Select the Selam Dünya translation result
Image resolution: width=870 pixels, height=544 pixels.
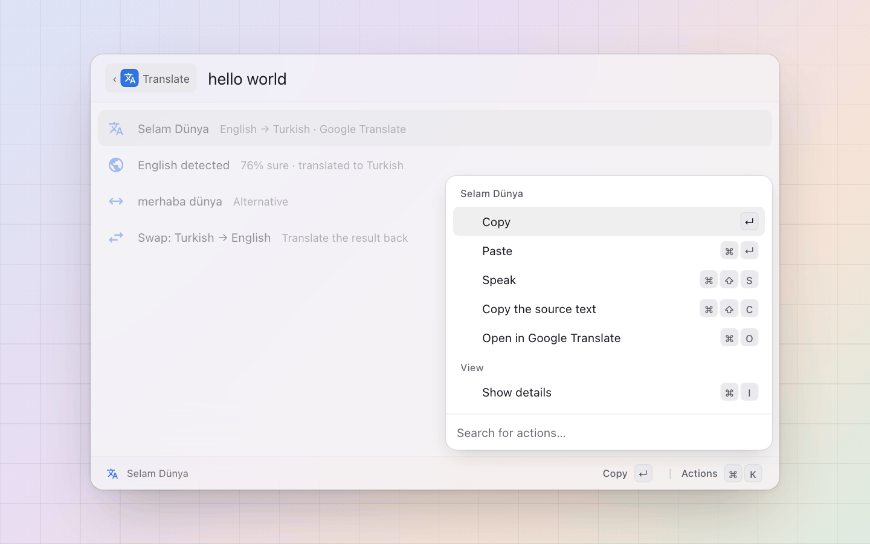(x=435, y=128)
